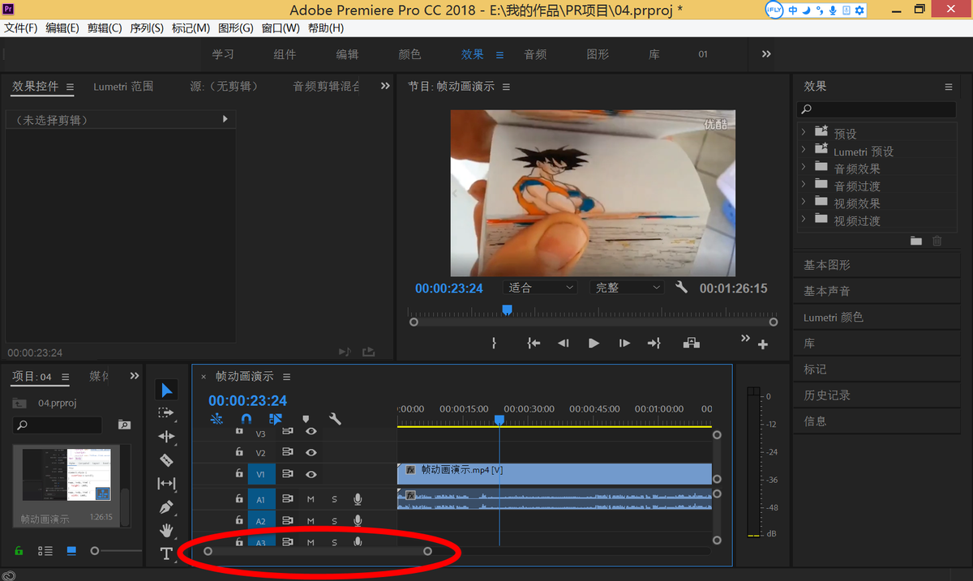Open the 效果控件 panel menu
This screenshot has width=973, height=581.
(x=70, y=87)
